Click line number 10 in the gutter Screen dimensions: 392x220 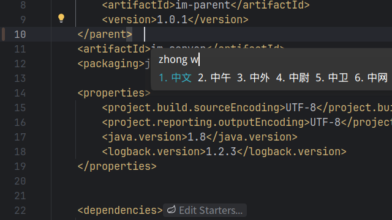pos(20,34)
